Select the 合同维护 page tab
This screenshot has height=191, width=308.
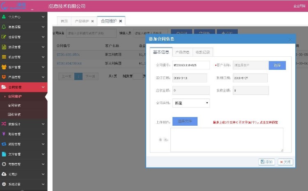[x=109, y=21]
